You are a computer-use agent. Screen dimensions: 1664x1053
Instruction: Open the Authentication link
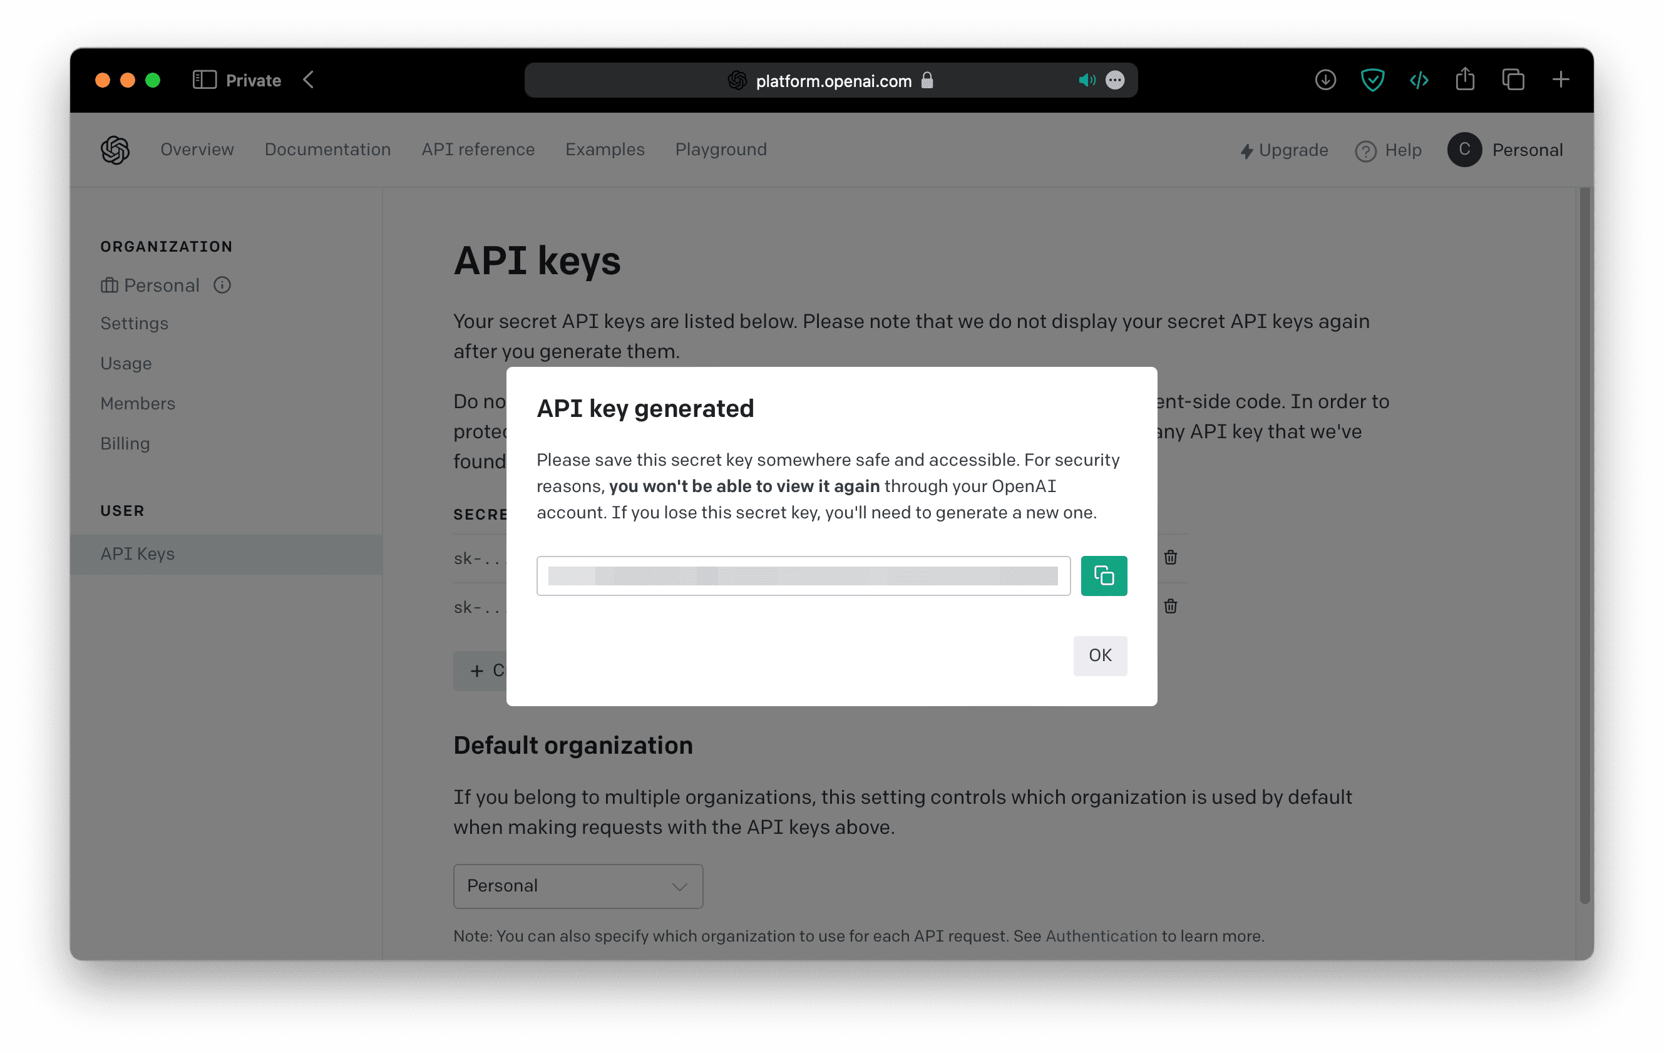pyautogui.click(x=1101, y=935)
